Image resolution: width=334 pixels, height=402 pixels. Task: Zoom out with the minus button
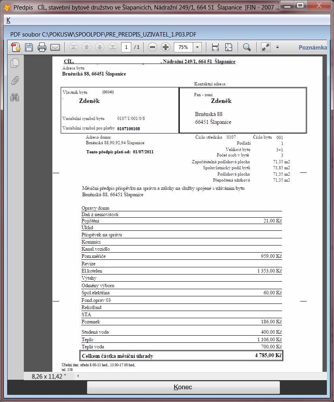pyautogui.click(x=152, y=47)
